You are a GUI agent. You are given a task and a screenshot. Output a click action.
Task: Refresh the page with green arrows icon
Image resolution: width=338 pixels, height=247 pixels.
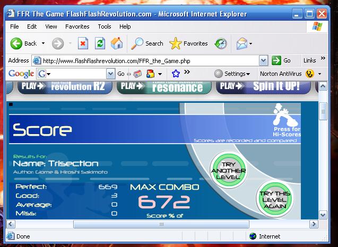tap(100, 43)
